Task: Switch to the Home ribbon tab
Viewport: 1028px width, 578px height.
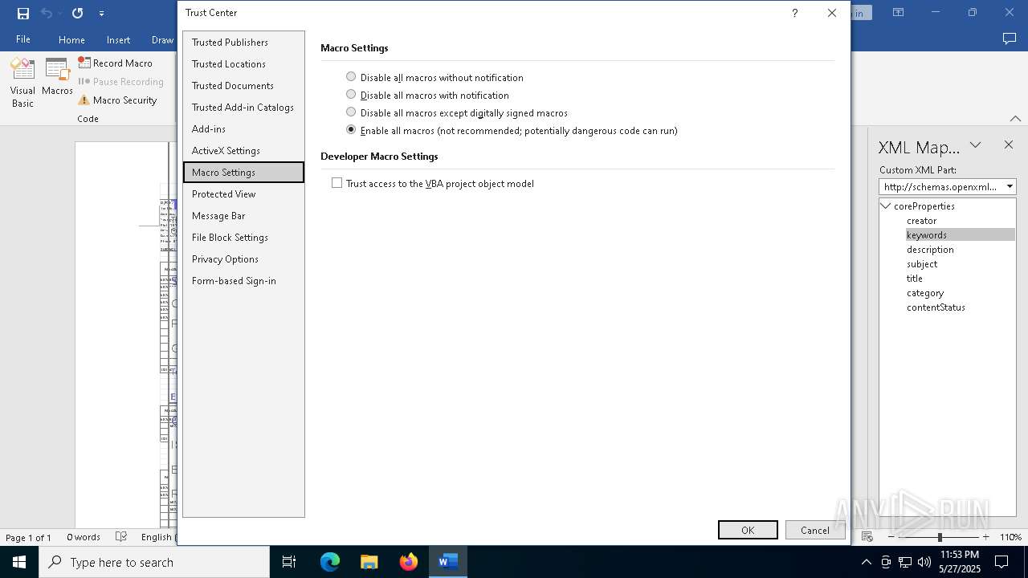Action: pos(71,39)
